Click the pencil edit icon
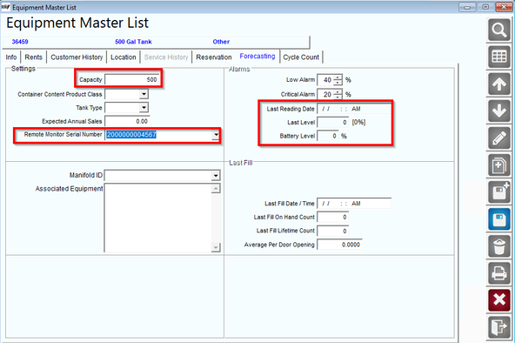Viewport: 515px width, 343px height. [499, 138]
